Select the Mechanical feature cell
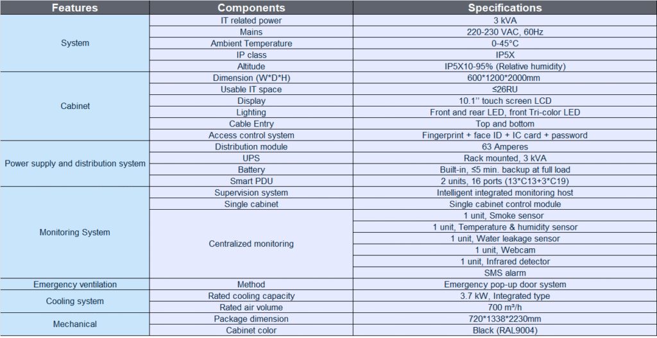 pyautogui.click(x=75, y=325)
